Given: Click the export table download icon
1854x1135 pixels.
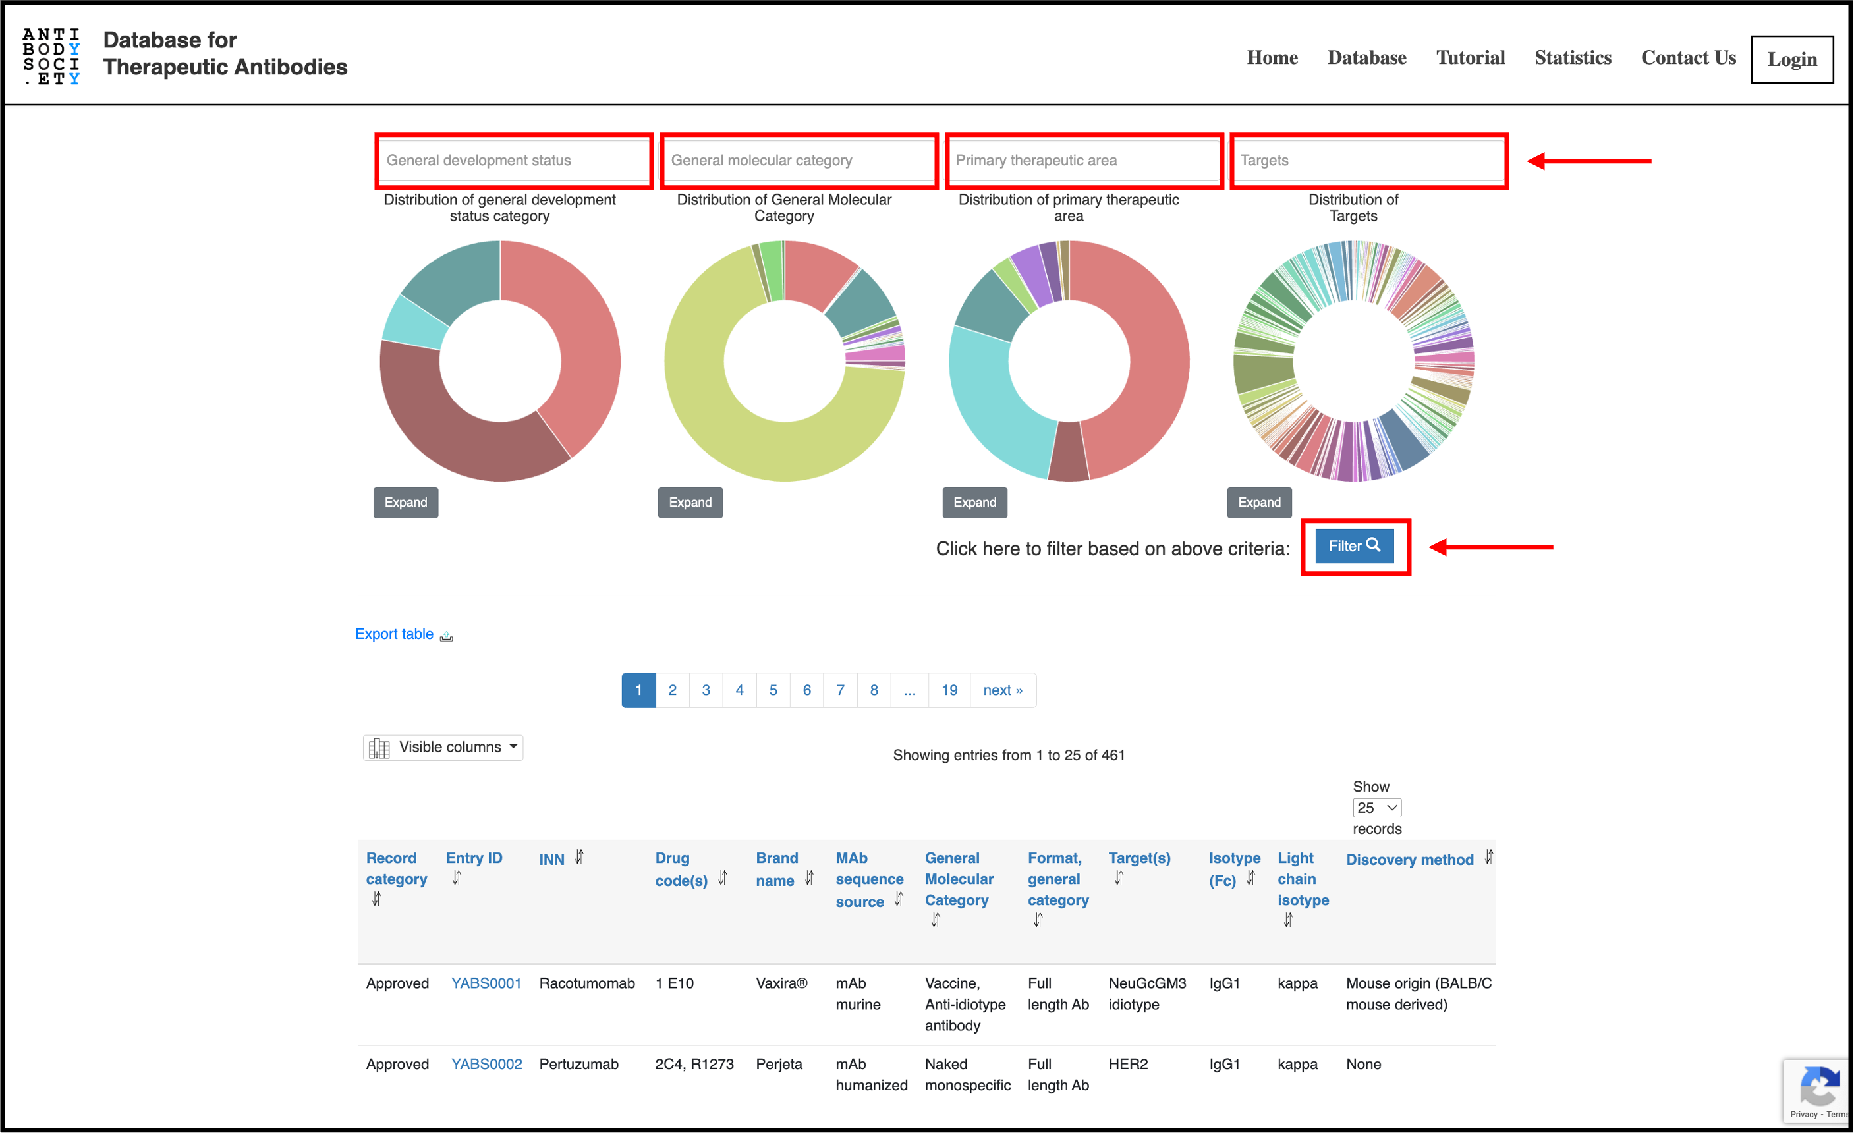Looking at the screenshot, I should coord(446,636).
